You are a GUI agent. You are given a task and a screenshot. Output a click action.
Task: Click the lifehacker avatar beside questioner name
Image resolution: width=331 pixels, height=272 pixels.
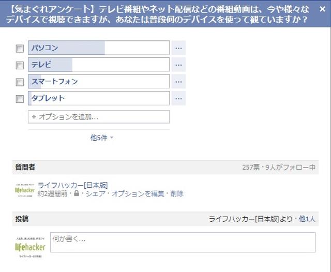[25, 190]
